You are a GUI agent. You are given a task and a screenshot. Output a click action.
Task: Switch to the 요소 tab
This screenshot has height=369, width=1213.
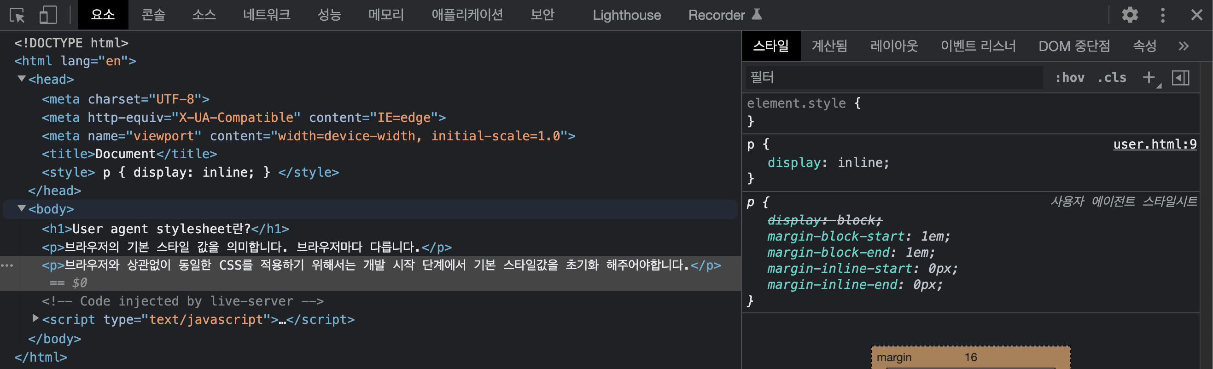point(103,15)
